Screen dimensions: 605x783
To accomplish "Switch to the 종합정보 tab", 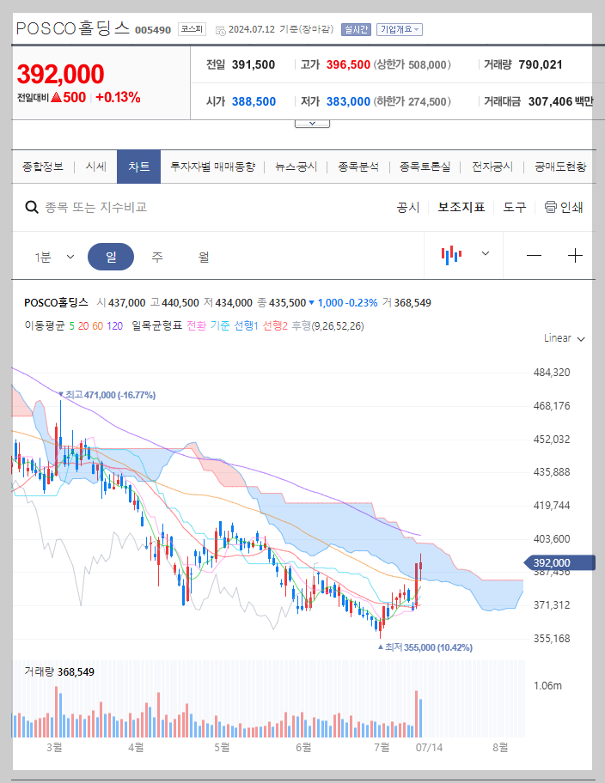I will pos(42,167).
